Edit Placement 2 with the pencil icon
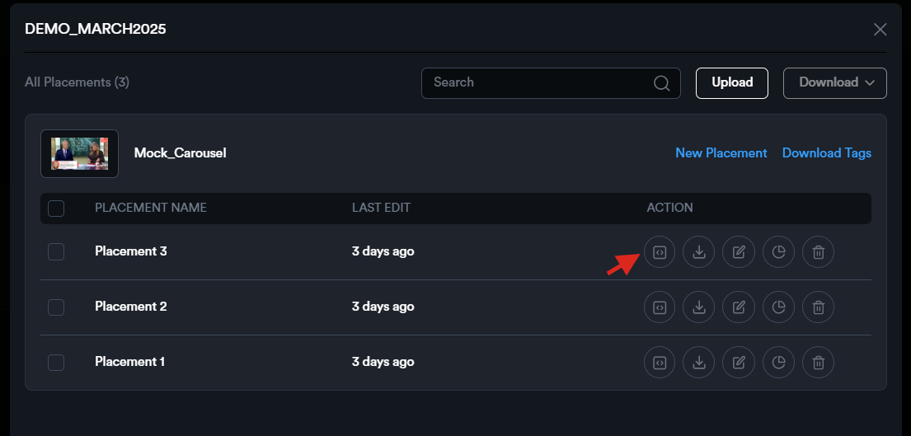This screenshot has height=436, width=911. 739,307
